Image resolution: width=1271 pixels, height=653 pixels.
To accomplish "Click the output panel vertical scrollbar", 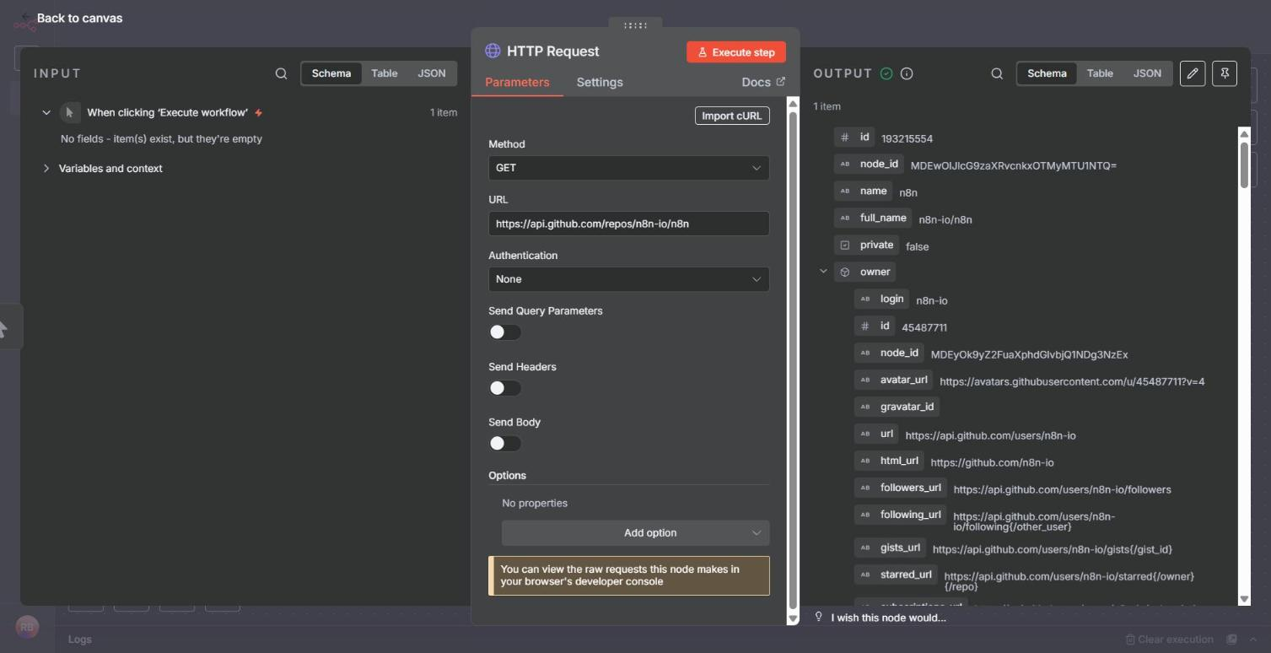I will pyautogui.click(x=1244, y=165).
